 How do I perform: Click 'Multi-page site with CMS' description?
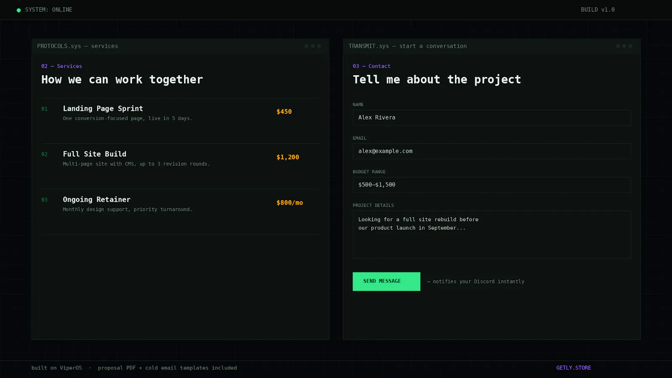point(136,164)
